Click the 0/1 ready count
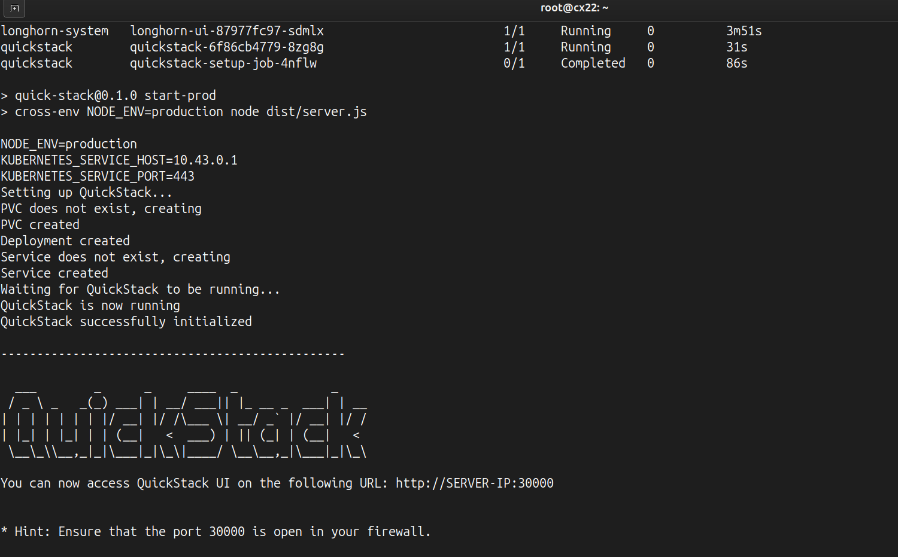Viewport: 898px width, 557px height. pyautogui.click(x=514, y=63)
